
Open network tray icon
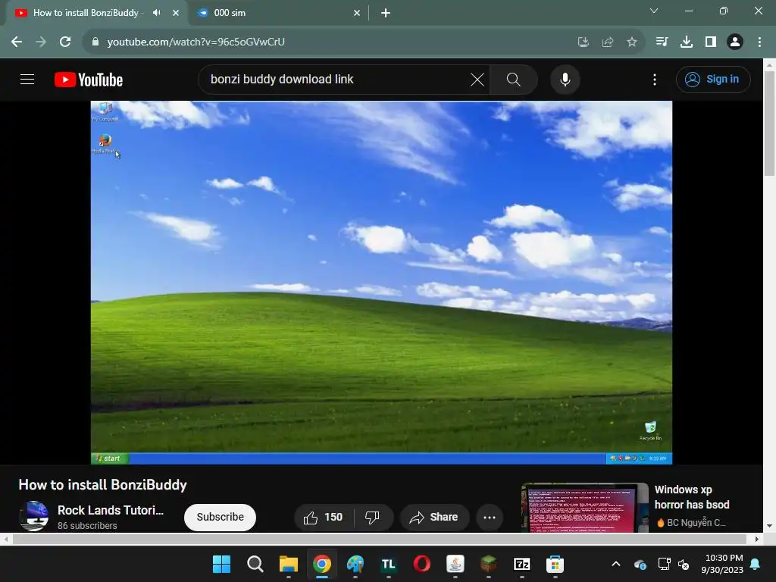[x=664, y=564]
